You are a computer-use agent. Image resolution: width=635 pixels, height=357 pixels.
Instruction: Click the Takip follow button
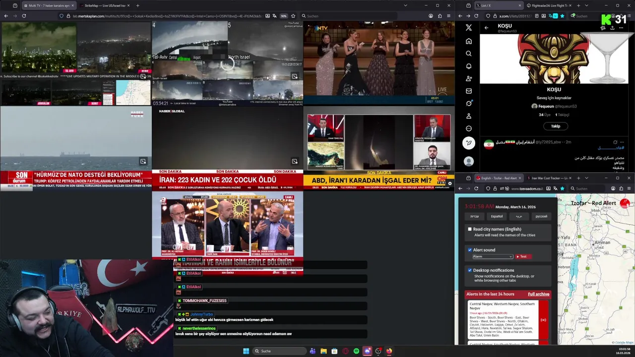555,126
